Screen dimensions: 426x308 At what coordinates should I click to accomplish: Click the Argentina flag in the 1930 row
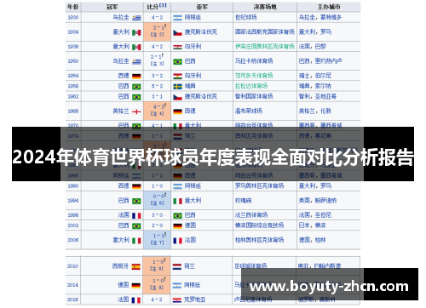(177, 18)
